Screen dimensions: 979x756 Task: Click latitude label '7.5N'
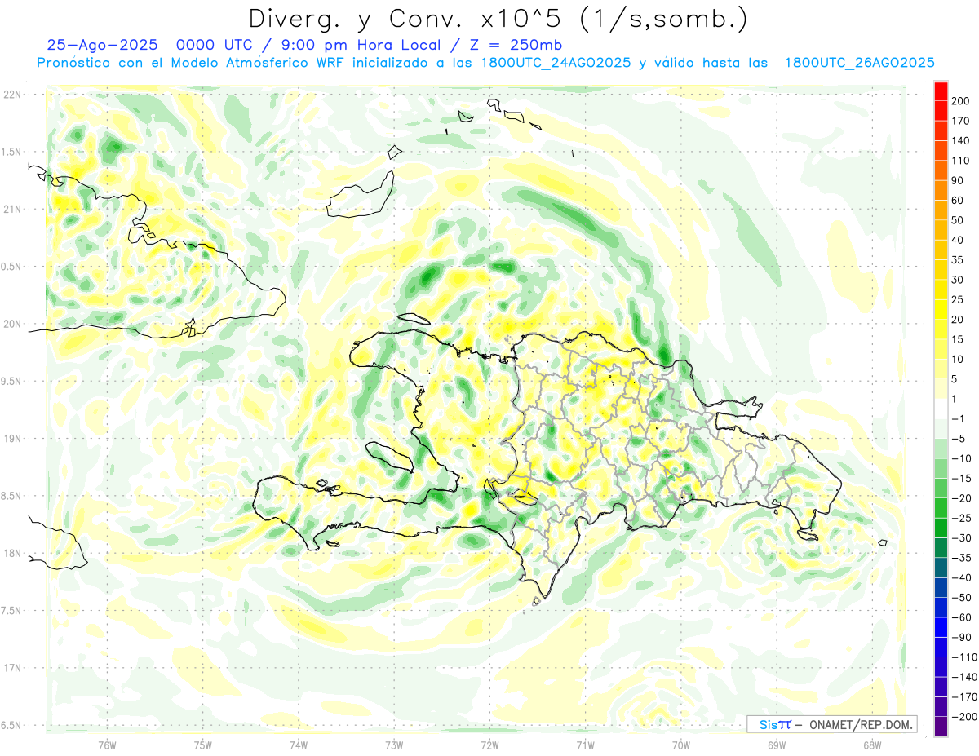click(11, 611)
